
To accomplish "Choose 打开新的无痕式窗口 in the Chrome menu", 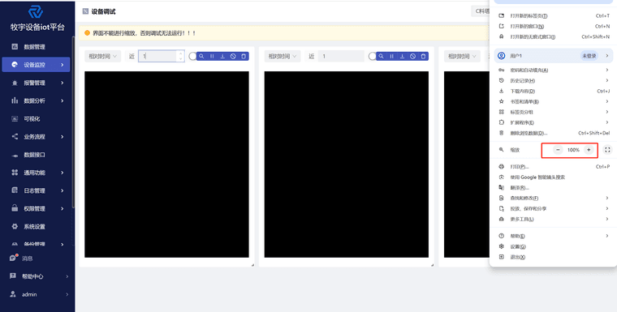I will point(553,37).
